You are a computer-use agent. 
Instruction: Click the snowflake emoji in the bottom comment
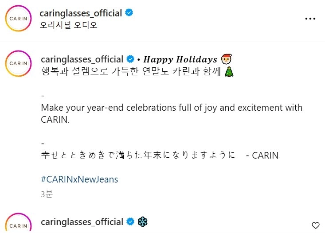click(143, 221)
